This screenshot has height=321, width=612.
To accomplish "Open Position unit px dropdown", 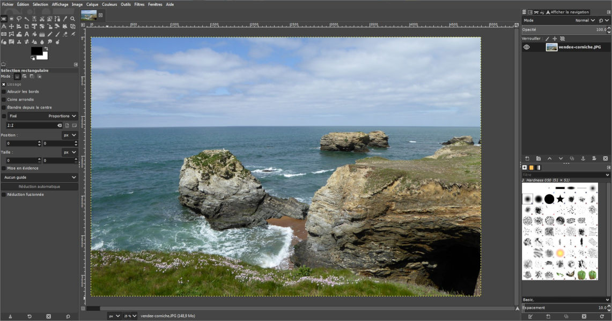I will point(70,135).
